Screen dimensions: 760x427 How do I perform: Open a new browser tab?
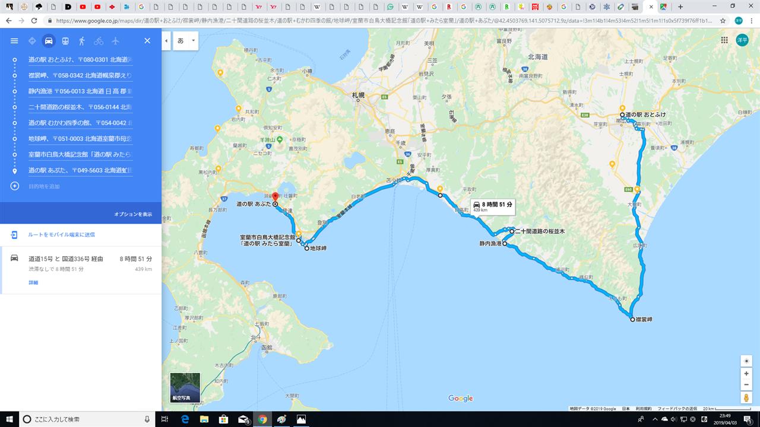click(680, 7)
